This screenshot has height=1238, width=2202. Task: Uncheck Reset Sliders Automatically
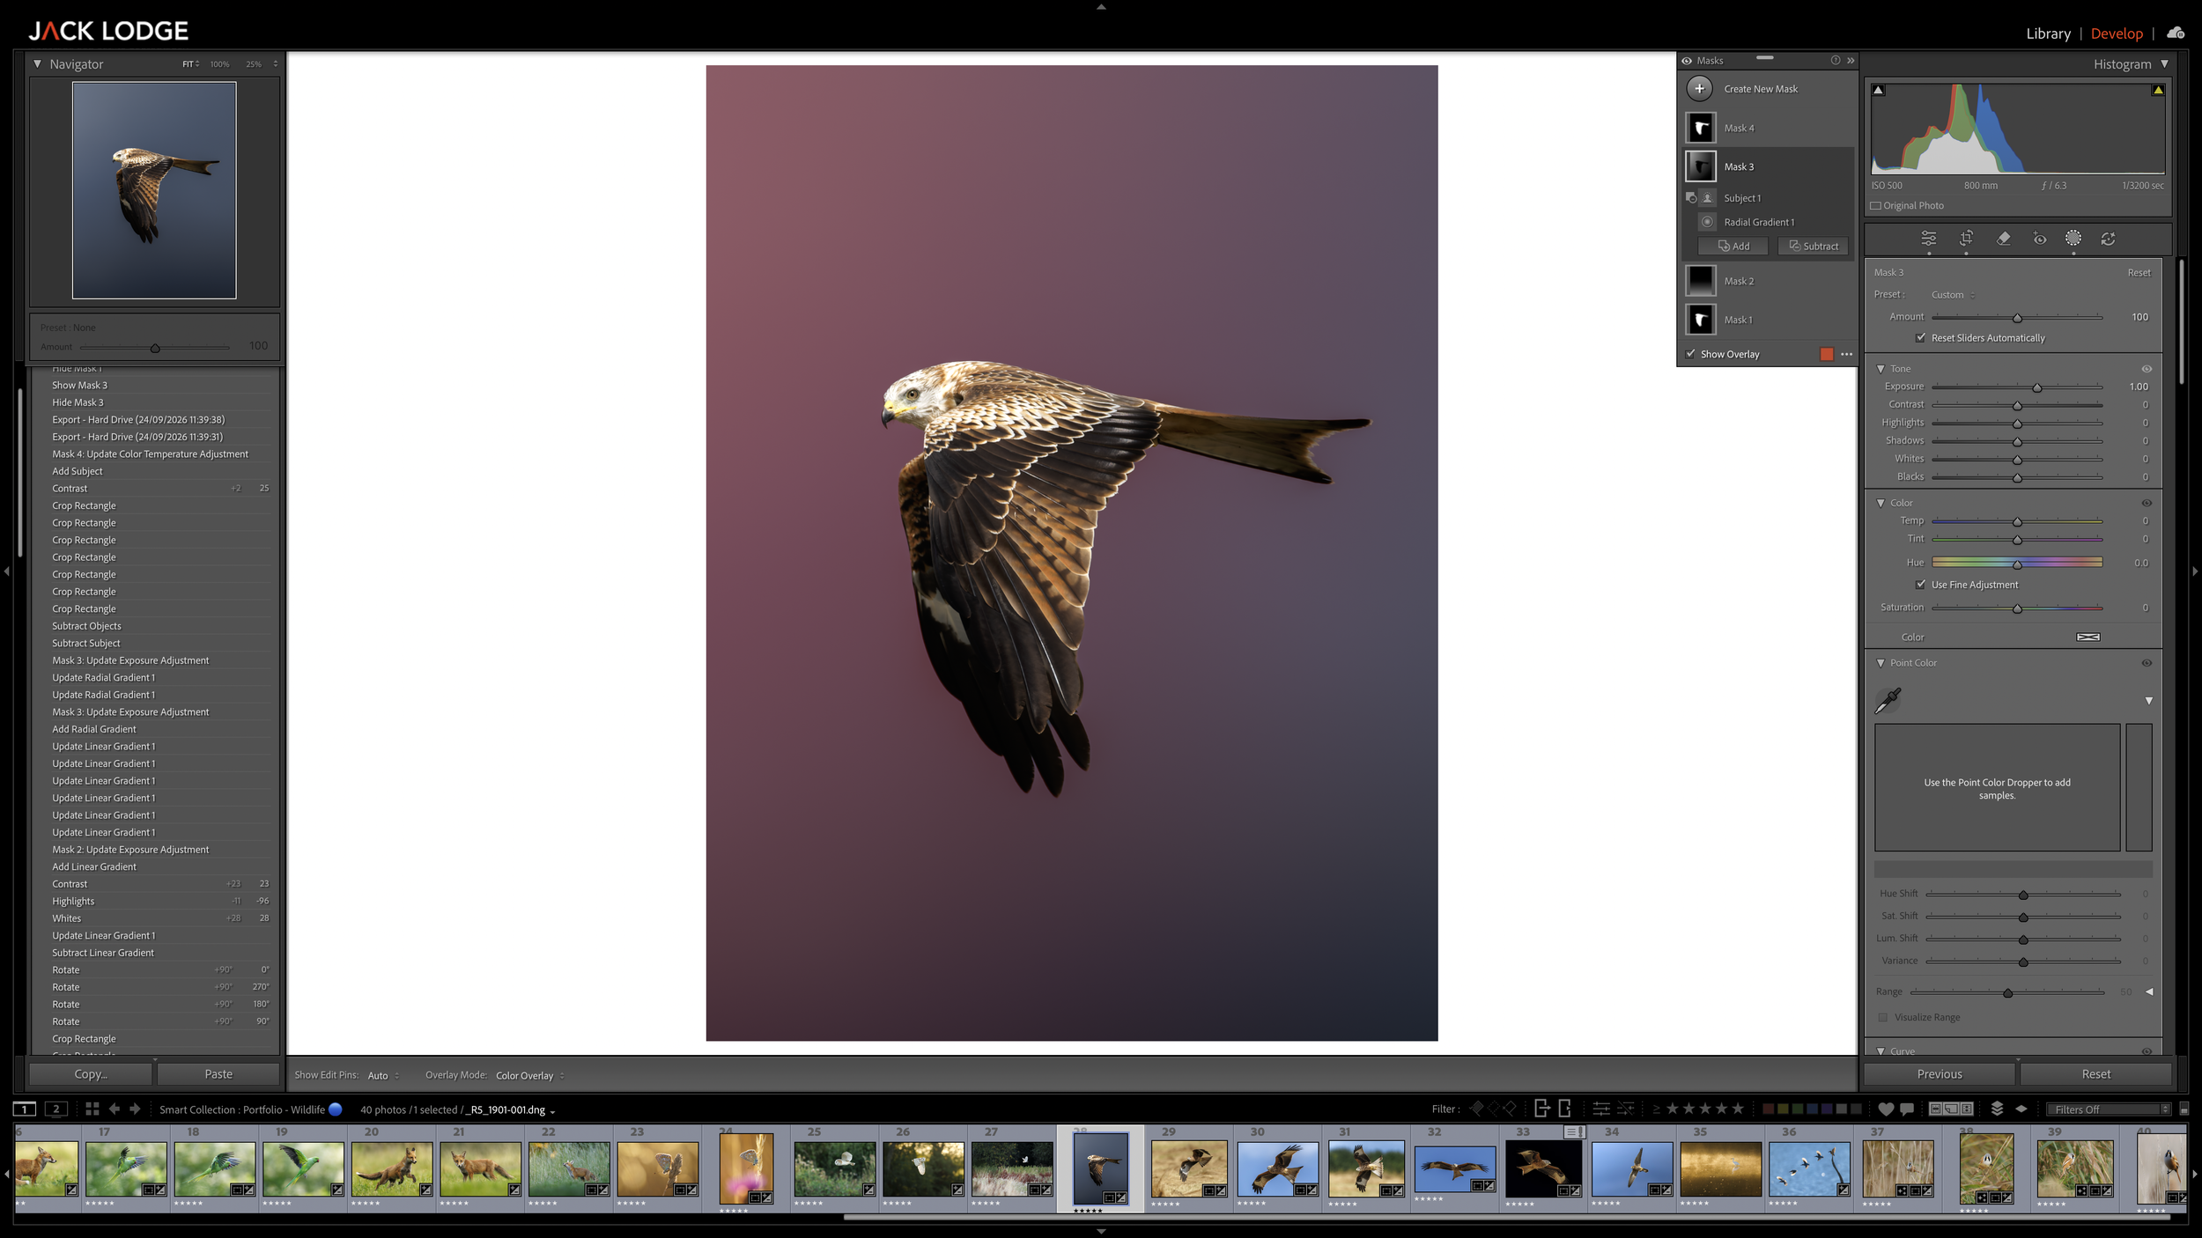(1920, 337)
